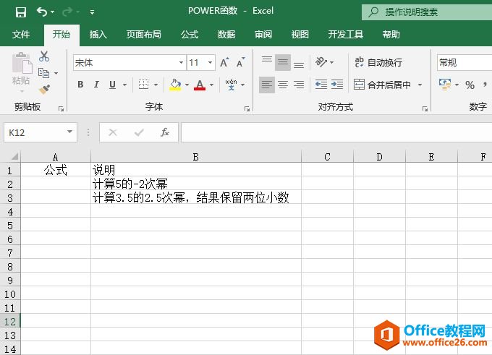Click the Increase Font Size icon

(x=225, y=63)
